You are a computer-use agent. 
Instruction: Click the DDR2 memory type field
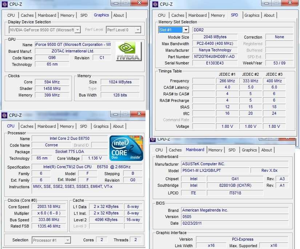(243, 30)
